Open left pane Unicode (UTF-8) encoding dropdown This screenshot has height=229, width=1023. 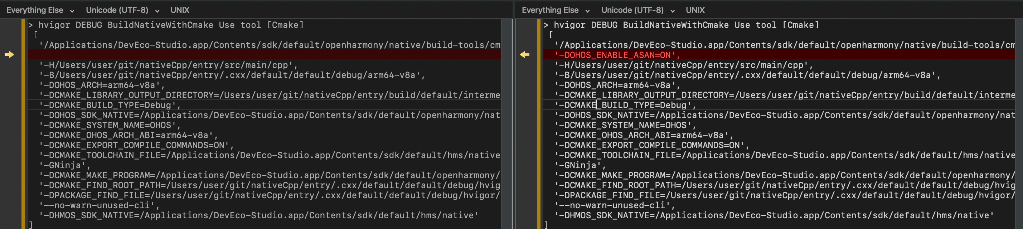pos(122,10)
